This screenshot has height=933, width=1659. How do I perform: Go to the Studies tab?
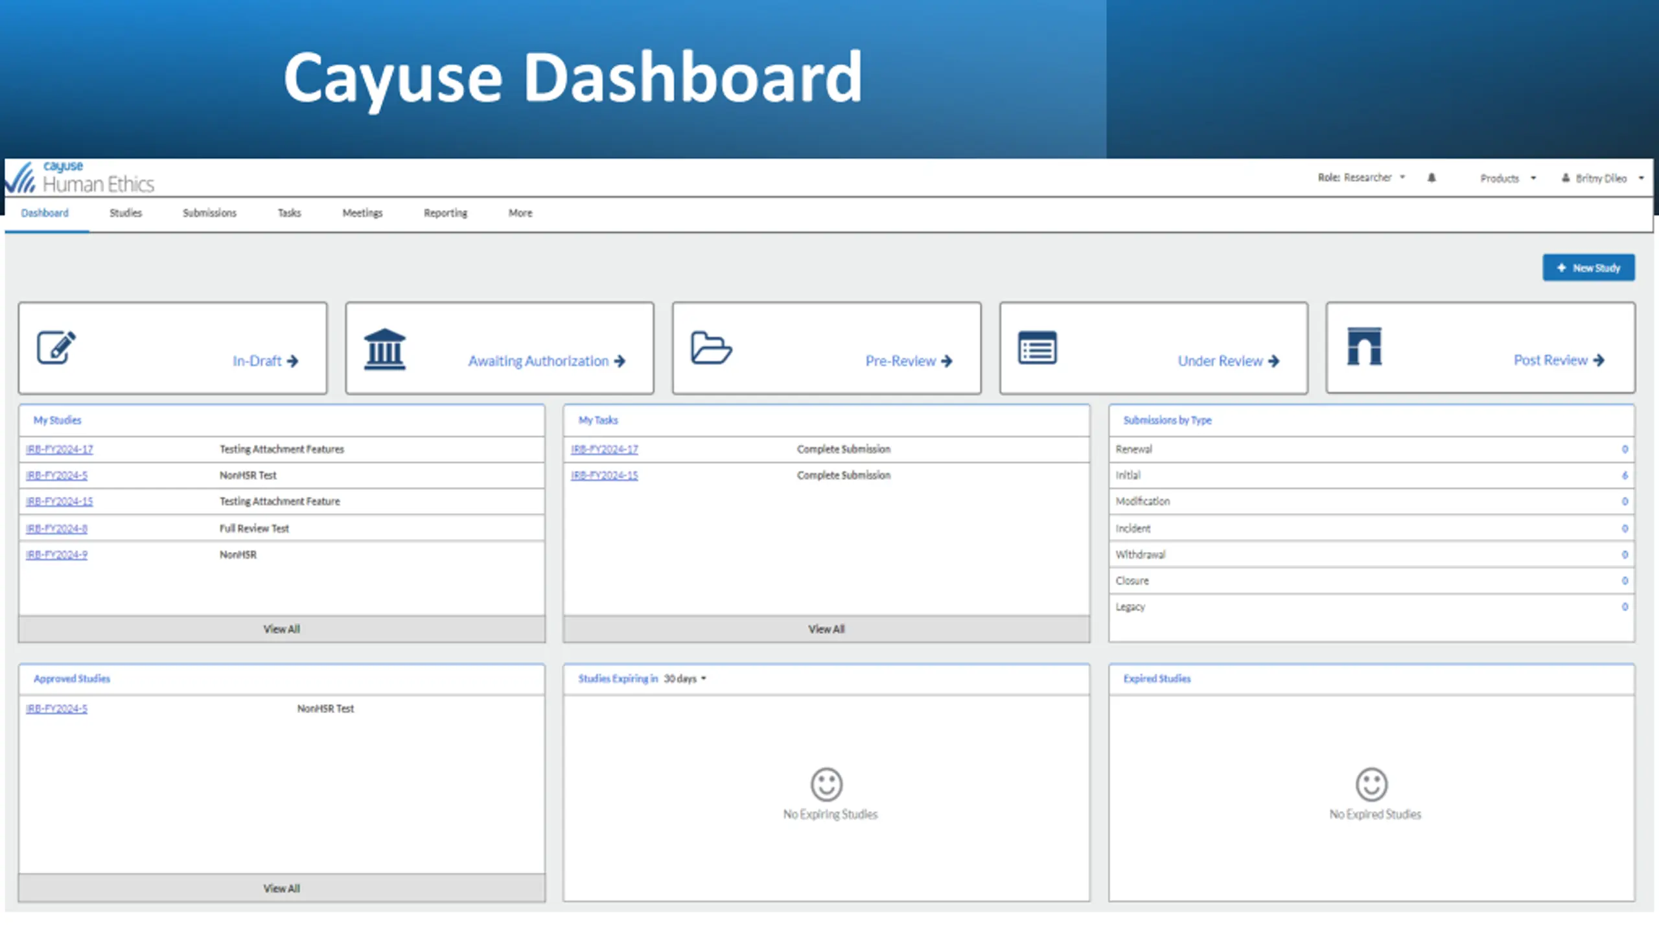[x=126, y=213]
